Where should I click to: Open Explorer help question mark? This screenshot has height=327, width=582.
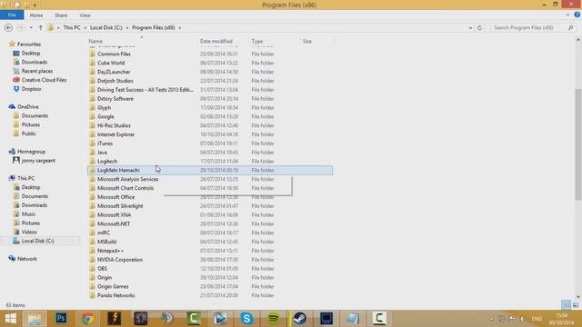point(577,15)
